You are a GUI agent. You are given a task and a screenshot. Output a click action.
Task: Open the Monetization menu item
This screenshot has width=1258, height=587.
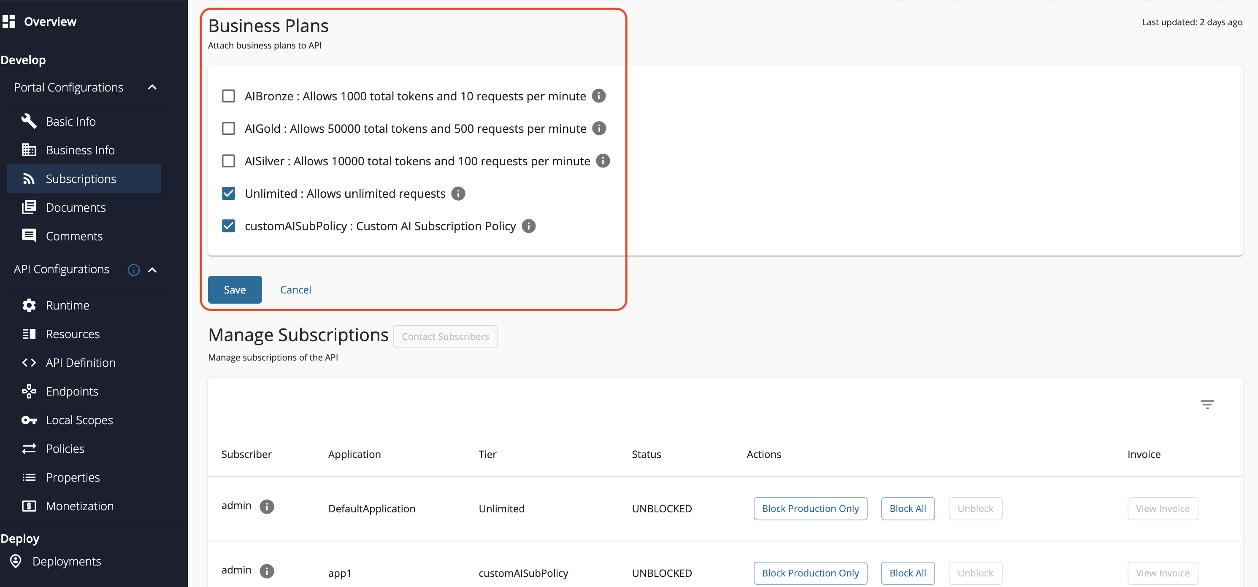[80, 506]
